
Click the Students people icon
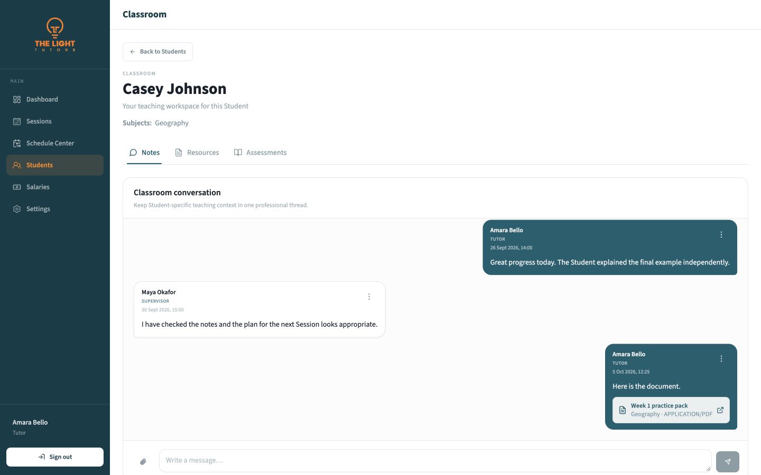click(17, 165)
